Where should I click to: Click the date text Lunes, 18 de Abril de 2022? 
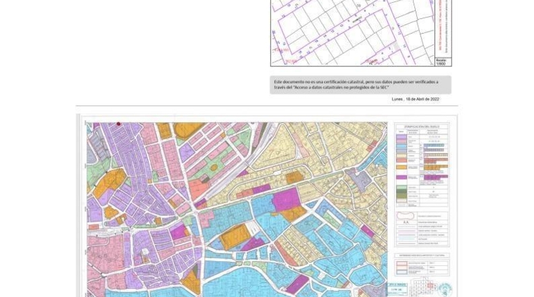415,99
